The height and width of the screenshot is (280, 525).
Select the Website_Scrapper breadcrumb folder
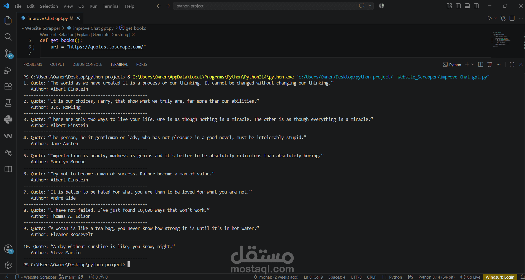point(42,28)
